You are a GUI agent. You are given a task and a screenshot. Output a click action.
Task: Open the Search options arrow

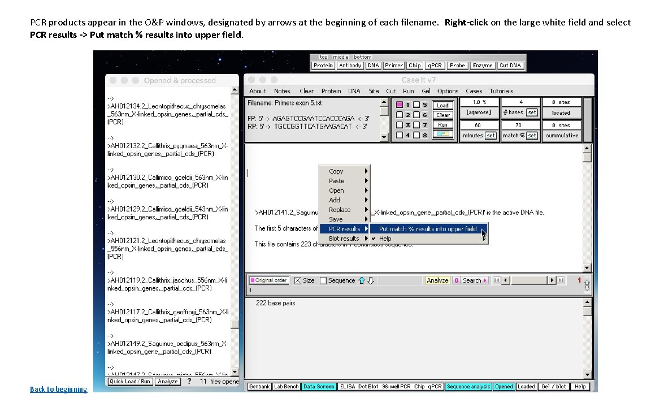coord(484,280)
